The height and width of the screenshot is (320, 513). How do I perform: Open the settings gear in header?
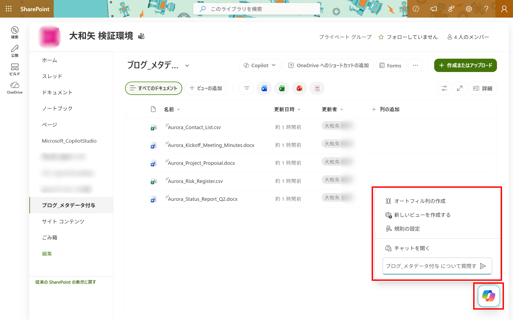(x=469, y=9)
